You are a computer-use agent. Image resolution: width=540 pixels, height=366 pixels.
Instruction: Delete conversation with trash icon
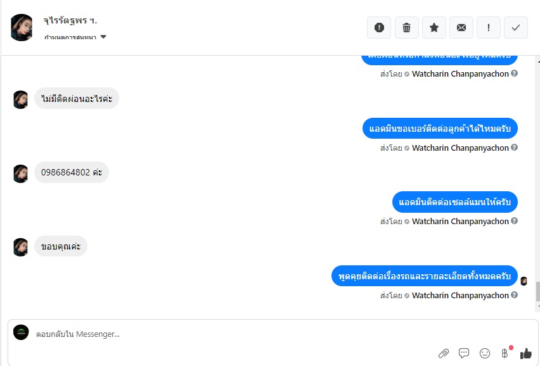pyautogui.click(x=406, y=27)
